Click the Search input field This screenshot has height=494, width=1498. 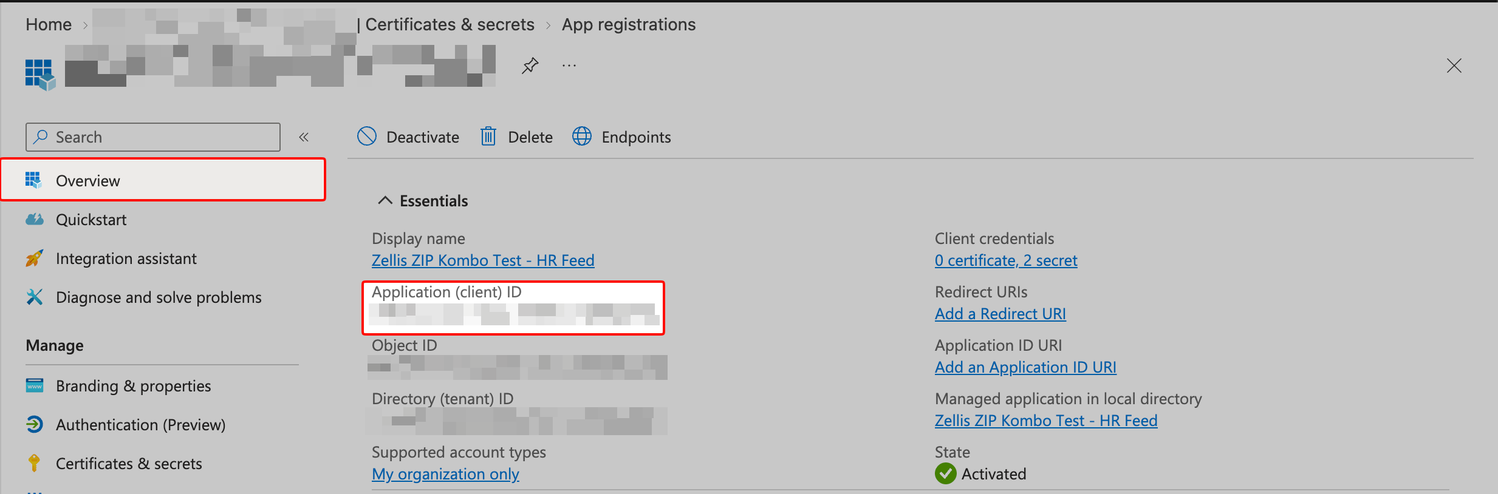(153, 137)
